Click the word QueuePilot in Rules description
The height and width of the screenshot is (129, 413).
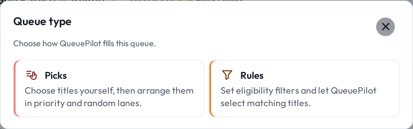click(x=354, y=91)
